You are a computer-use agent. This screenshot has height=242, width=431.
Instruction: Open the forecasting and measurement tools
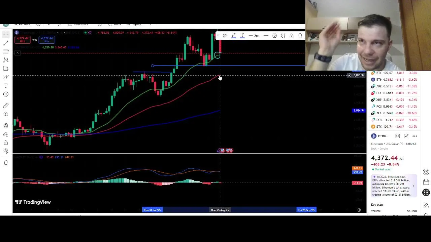(x=6, y=69)
